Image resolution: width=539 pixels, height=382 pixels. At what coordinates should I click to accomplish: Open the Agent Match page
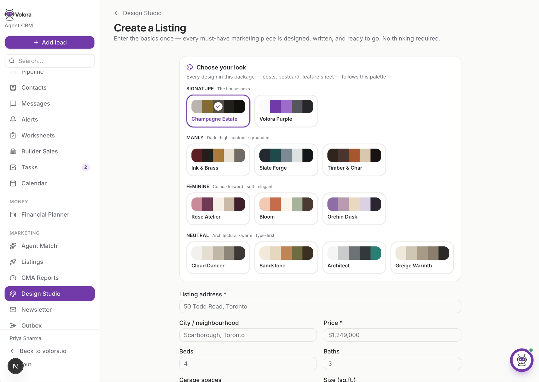pyautogui.click(x=50, y=246)
